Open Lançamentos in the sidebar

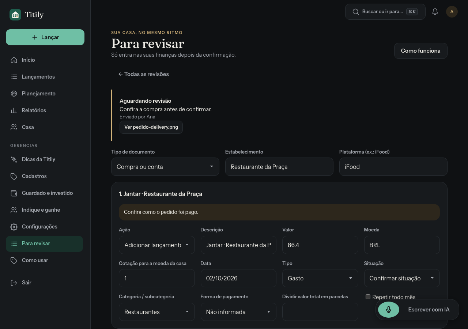(44, 77)
